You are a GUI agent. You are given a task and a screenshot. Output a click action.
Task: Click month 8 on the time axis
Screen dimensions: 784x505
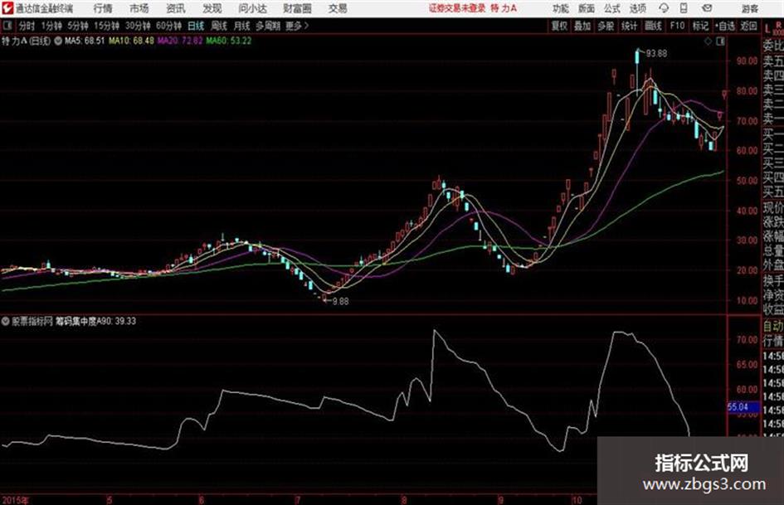coord(403,500)
